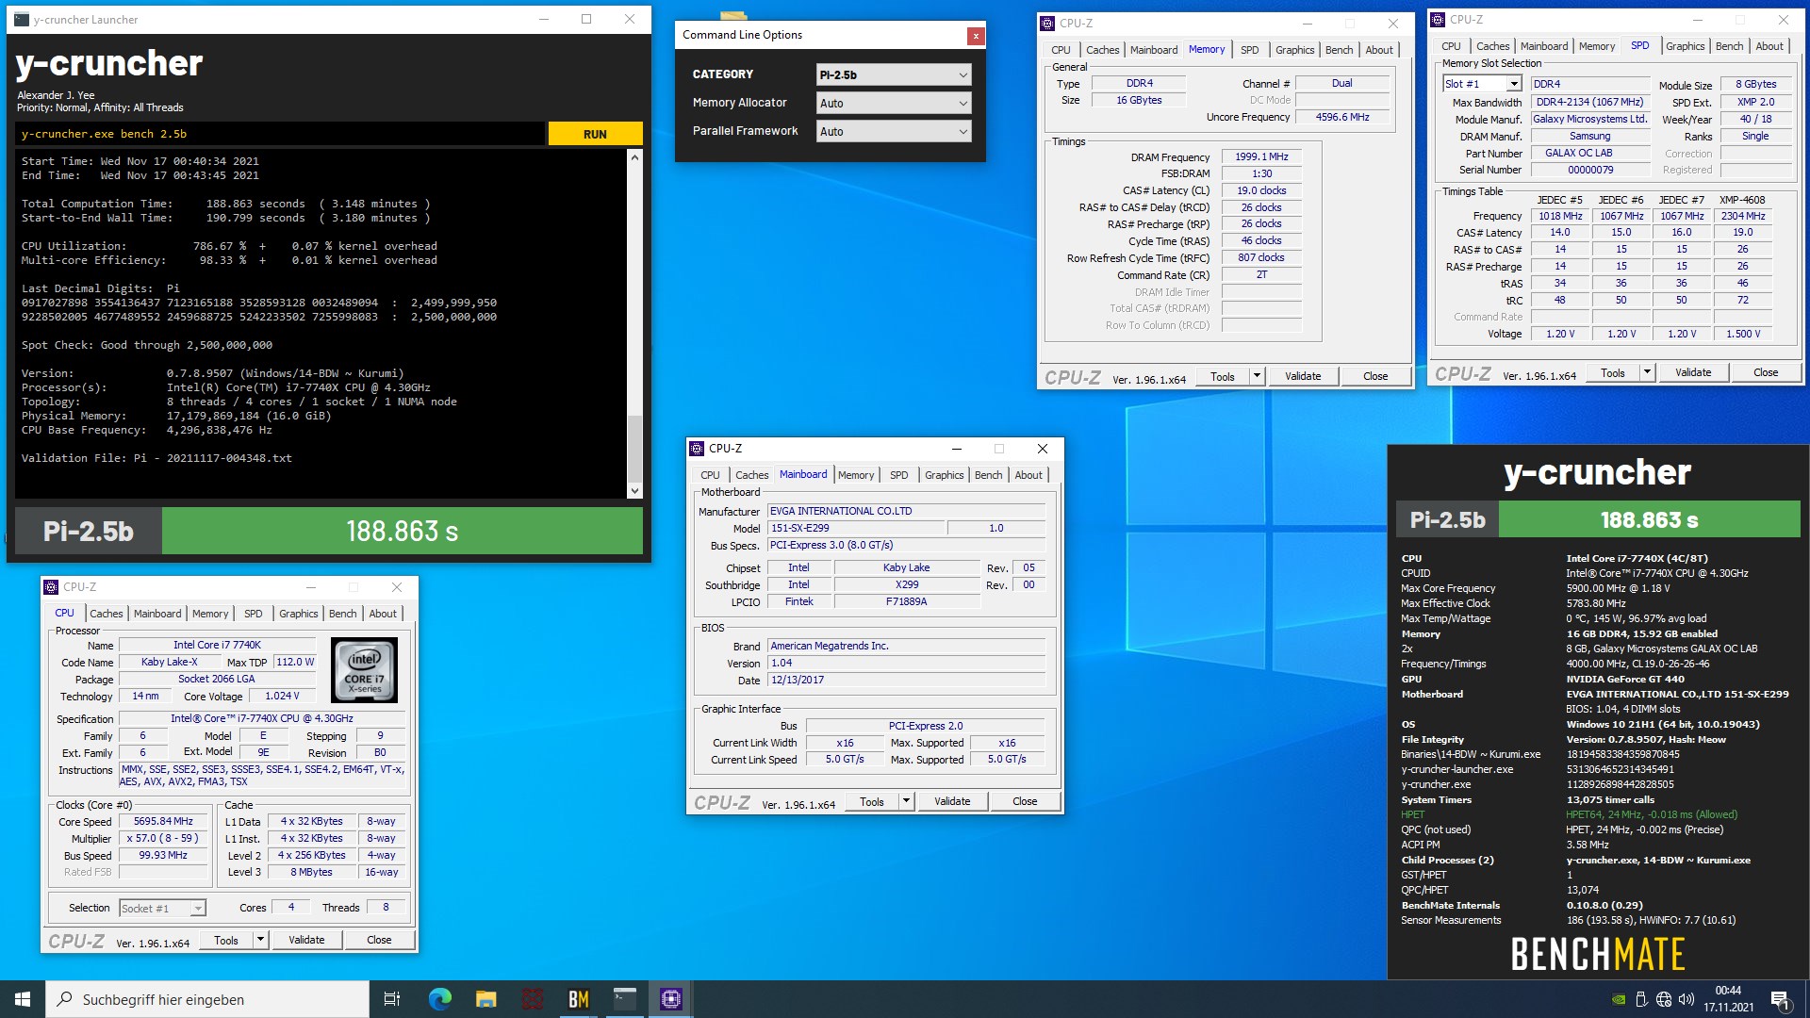Viewport: 1810px width, 1018px height.
Task: Open the red taskbar app icon
Action: pos(533,999)
